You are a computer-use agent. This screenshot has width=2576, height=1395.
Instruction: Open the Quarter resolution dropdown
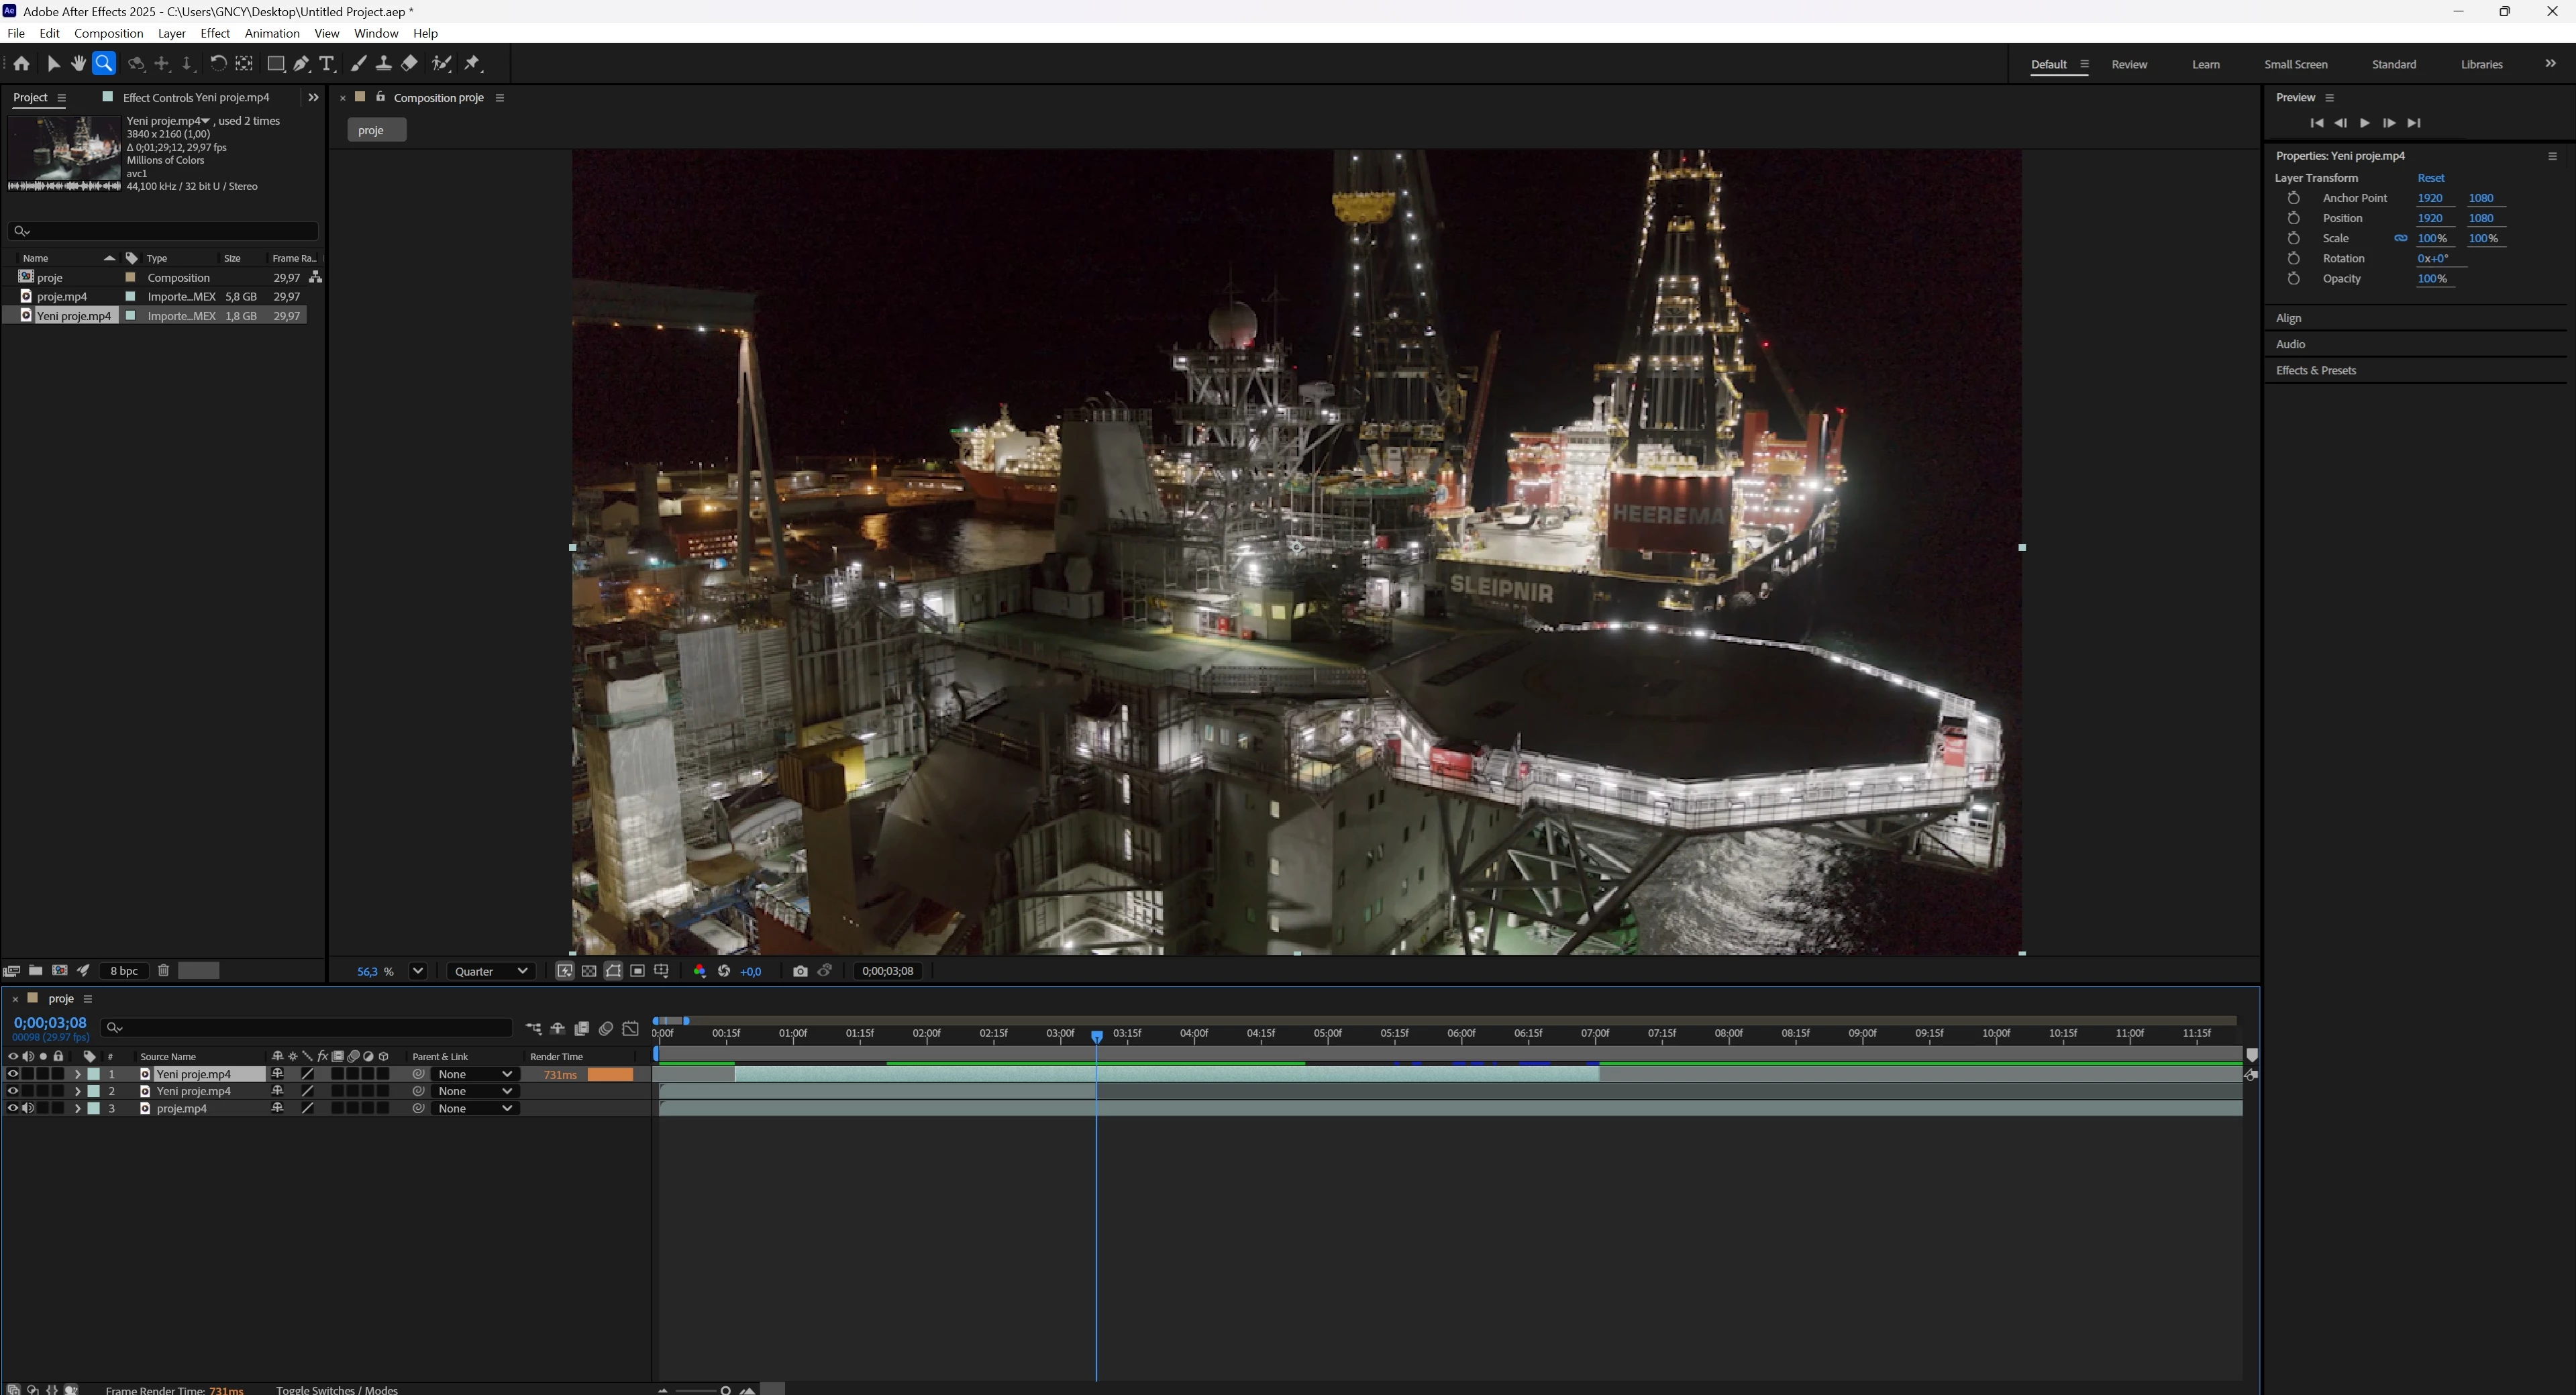(x=491, y=971)
